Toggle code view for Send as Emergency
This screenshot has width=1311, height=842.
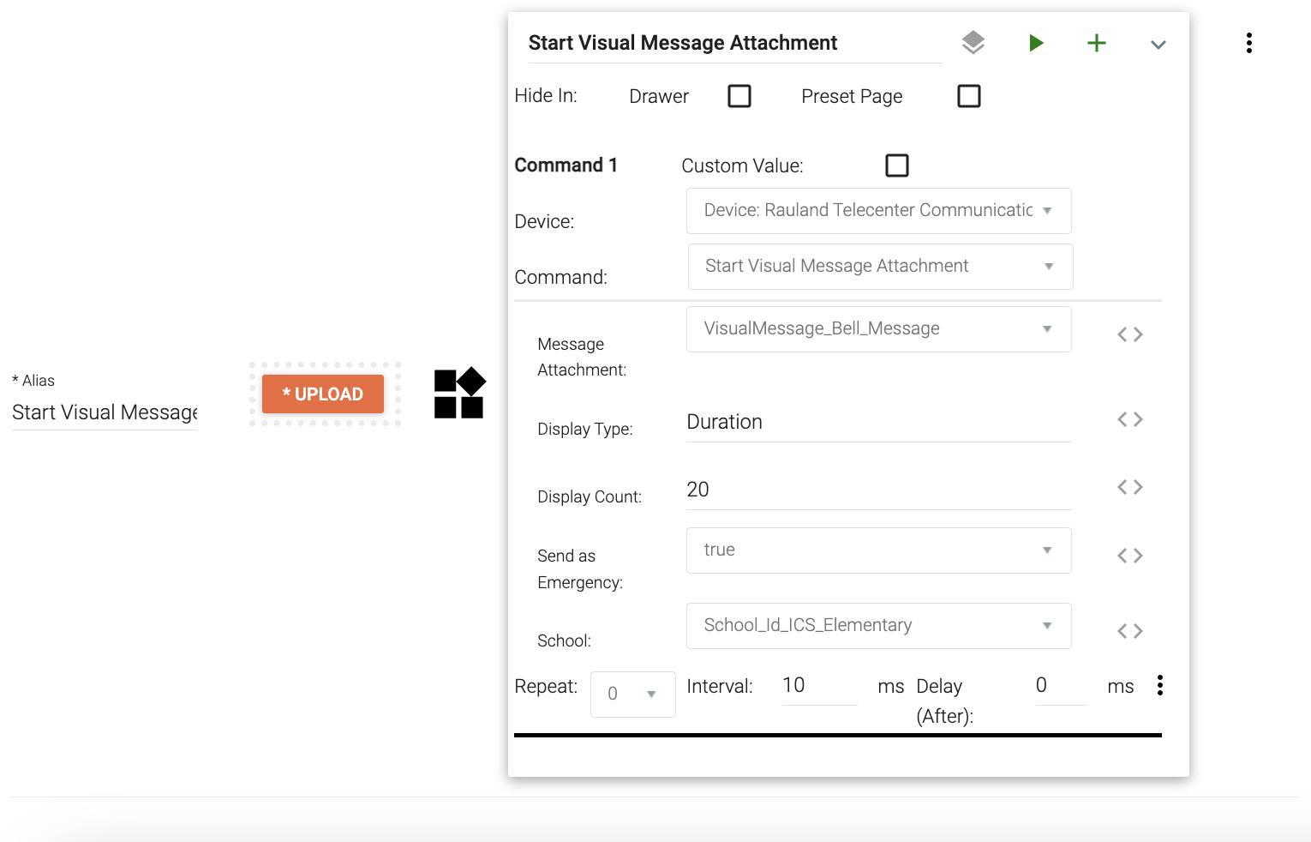tap(1130, 556)
